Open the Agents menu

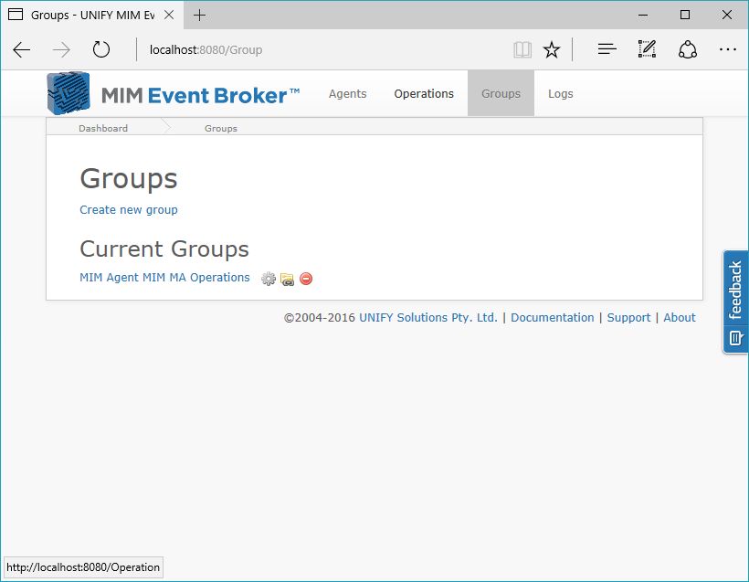click(347, 94)
